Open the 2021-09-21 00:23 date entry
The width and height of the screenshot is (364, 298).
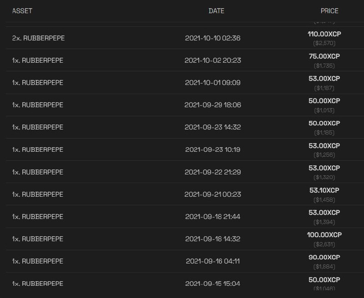pyautogui.click(x=212, y=194)
